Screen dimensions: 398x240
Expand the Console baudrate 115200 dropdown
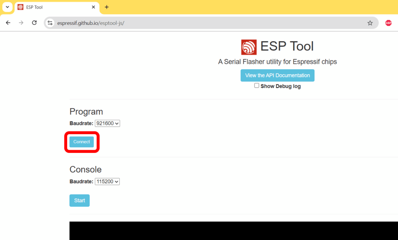coord(107,182)
